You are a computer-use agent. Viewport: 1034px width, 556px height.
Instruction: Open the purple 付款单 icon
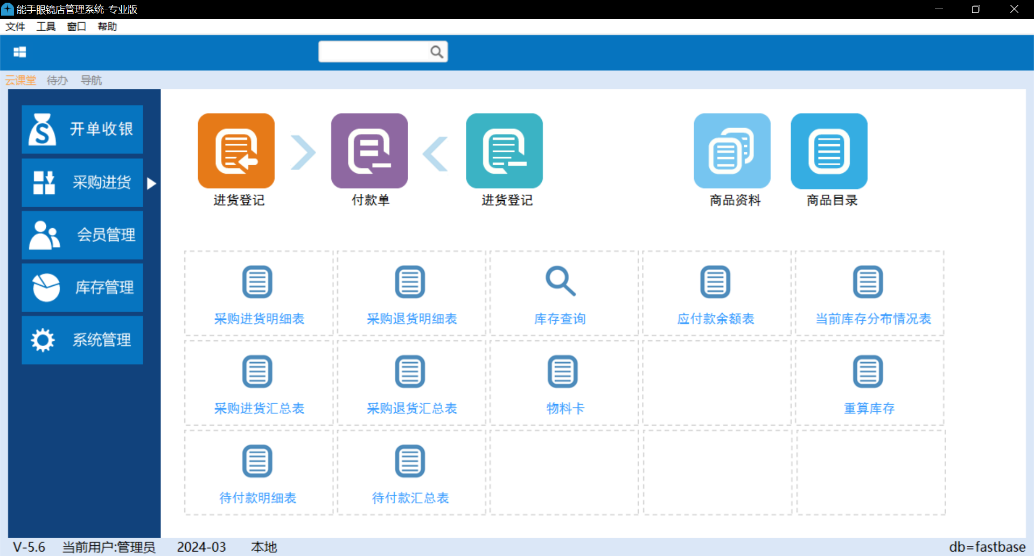pos(369,151)
